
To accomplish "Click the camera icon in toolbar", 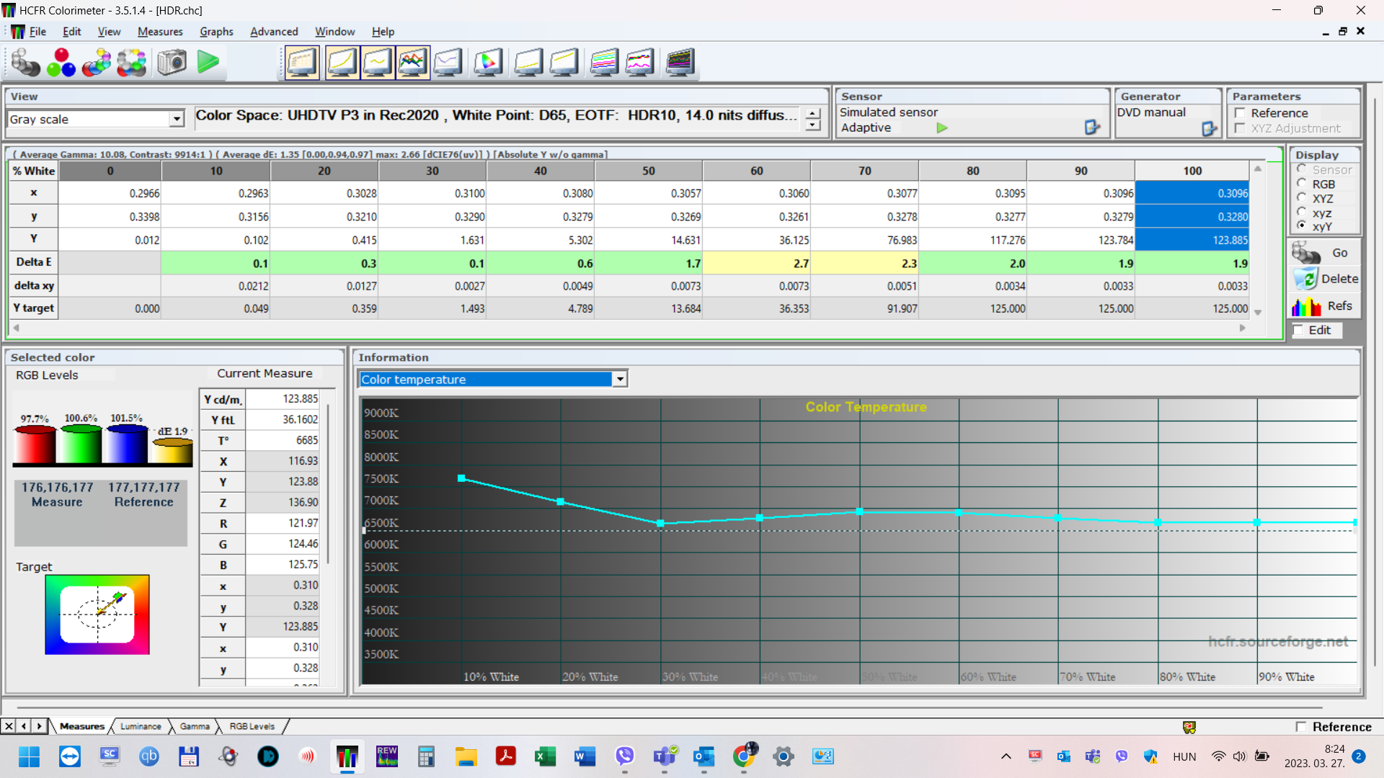I will coord(172,63).
